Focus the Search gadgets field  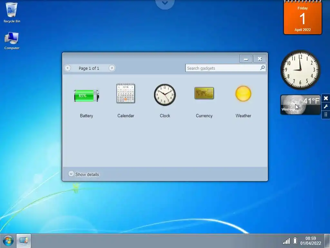[x=226, y=68]
